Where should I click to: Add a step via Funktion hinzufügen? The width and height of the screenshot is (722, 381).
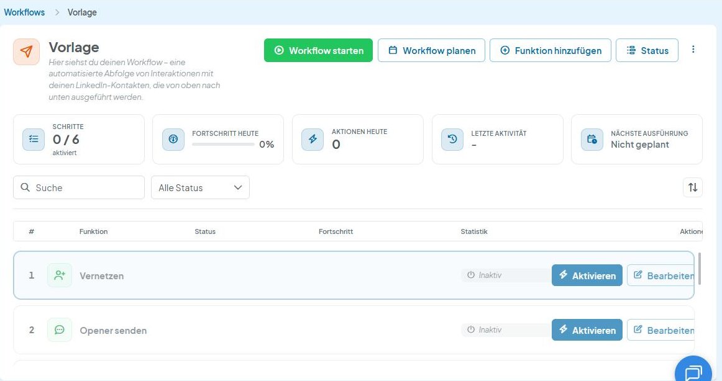point(551,50)
